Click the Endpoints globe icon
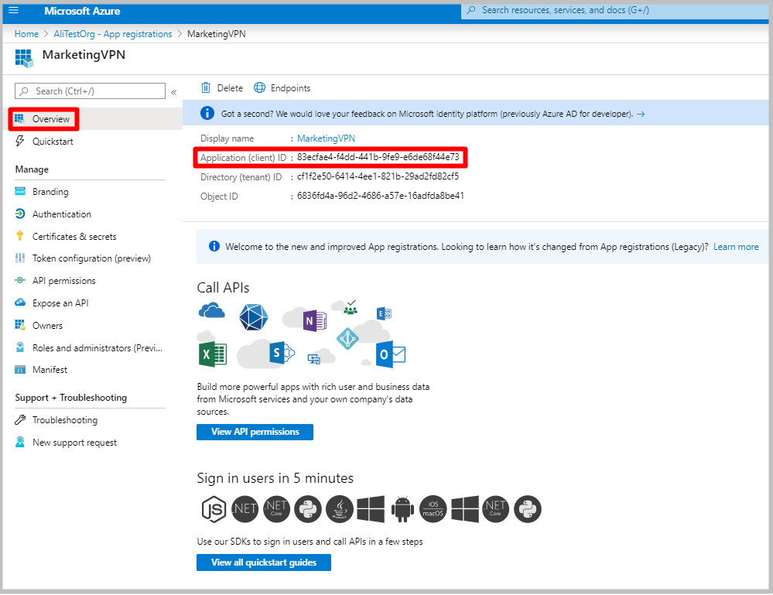Viewport: 773px width, 595px height. (x=259, y=87)
